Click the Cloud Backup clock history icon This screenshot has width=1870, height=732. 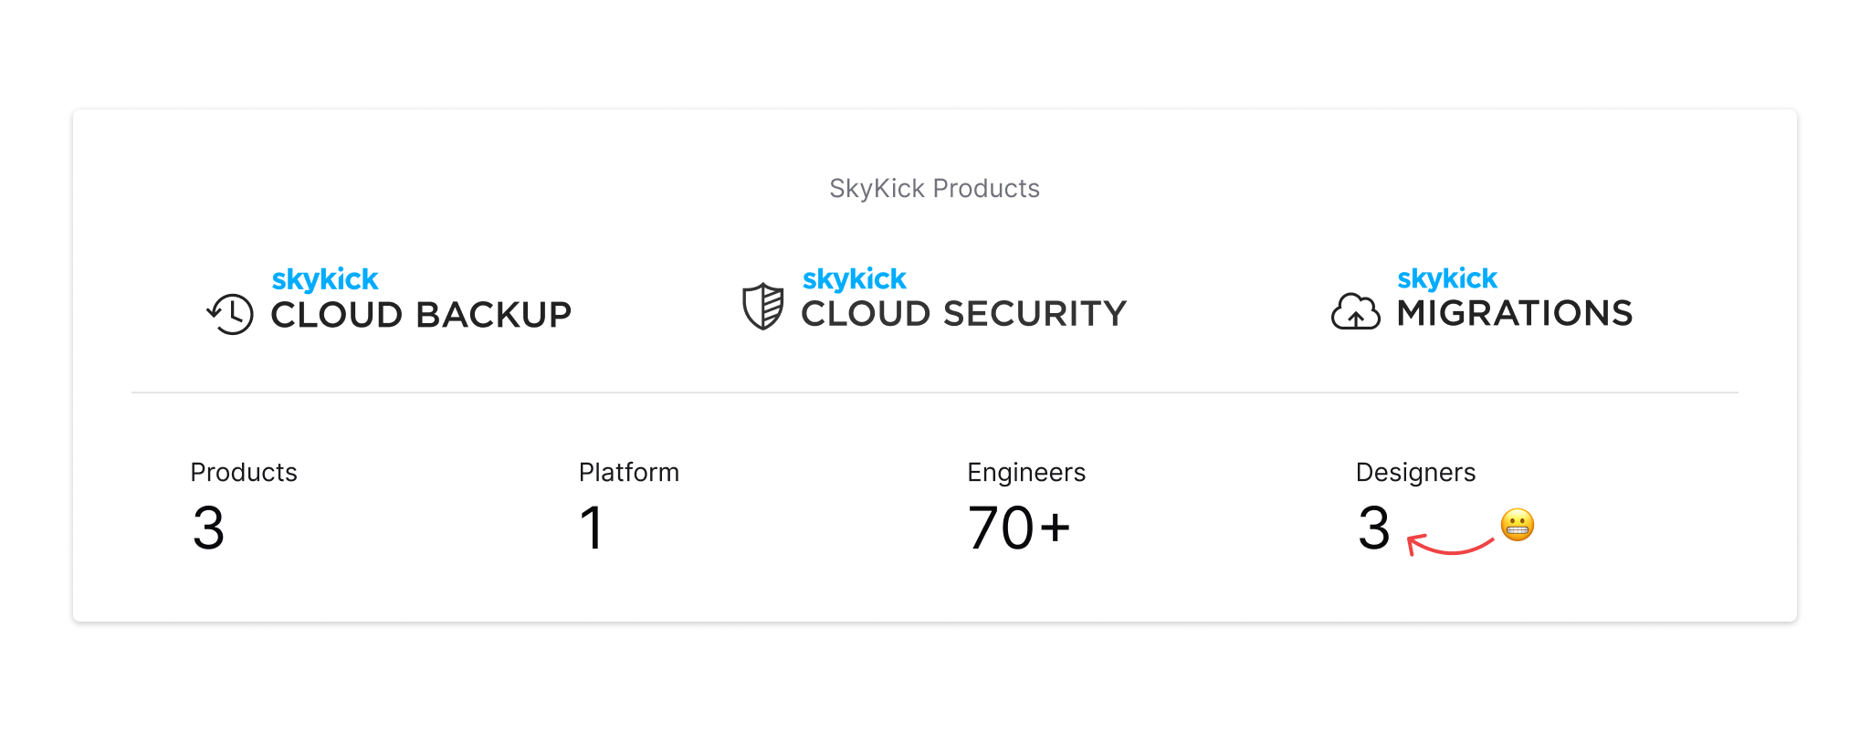[230, 314]
